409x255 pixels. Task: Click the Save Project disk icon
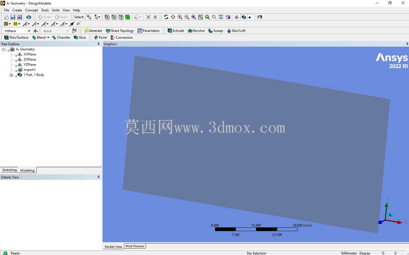click(13, 17)
